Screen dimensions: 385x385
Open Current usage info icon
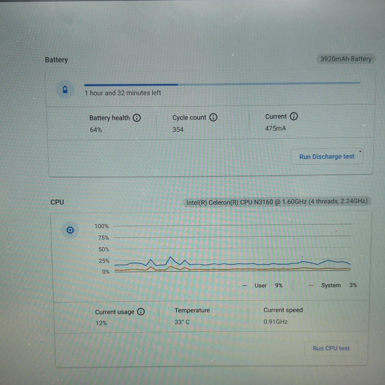click(x=141, y=312)
